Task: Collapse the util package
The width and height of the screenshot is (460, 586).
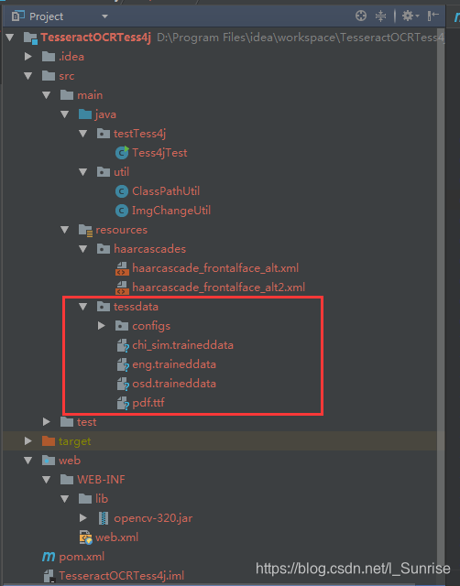Action: (x=83, y=172)
